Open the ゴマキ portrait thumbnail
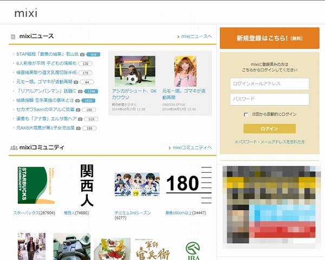Viewport: 325px width, 260px height. [x=185, y=71]
